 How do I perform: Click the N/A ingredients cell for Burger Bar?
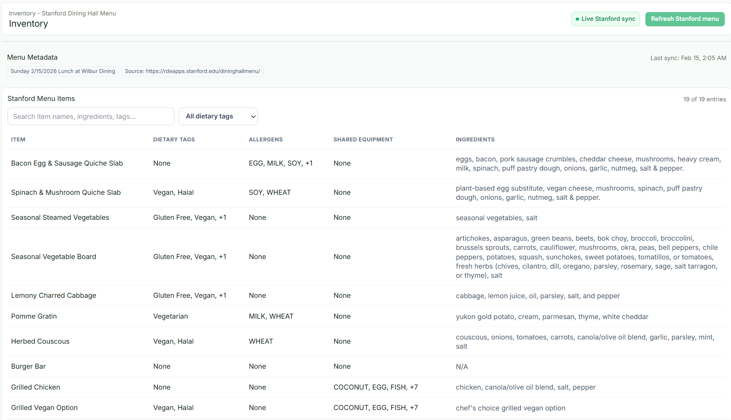click(462, 367)
